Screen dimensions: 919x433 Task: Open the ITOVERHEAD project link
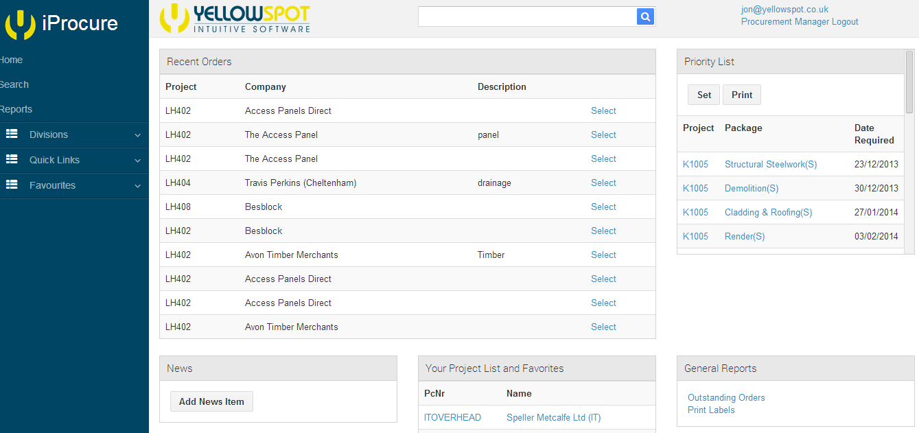tap(452, 417)
